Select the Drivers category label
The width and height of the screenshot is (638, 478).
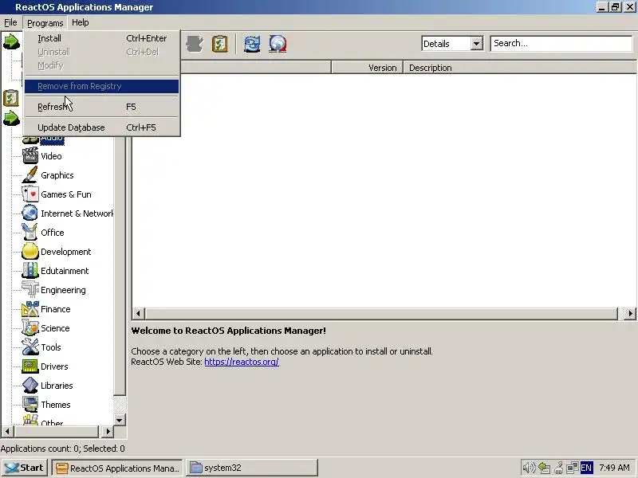click(54, 366)
